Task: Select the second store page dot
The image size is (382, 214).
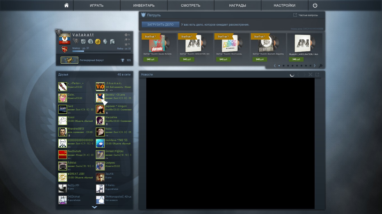Action: point(284,66)
